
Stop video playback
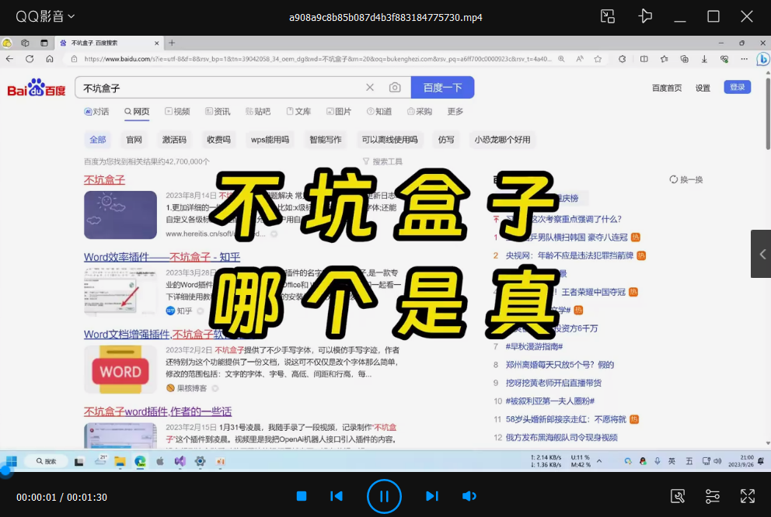(302, 496)
